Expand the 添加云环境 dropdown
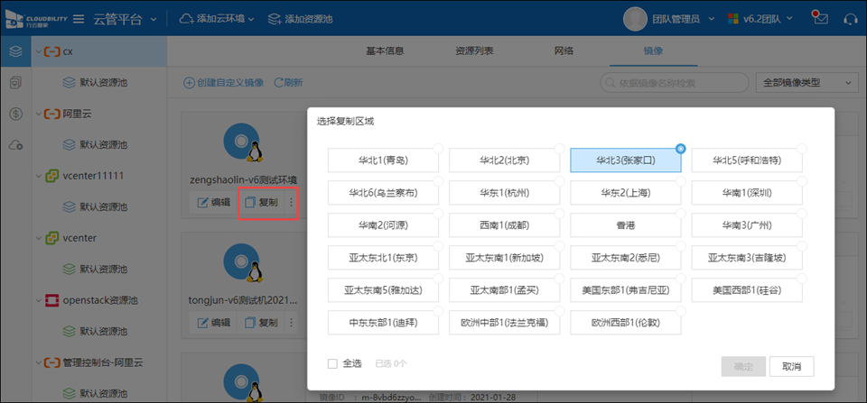The width and height of the screenshot is (867, 403). [x=217, y=19]
